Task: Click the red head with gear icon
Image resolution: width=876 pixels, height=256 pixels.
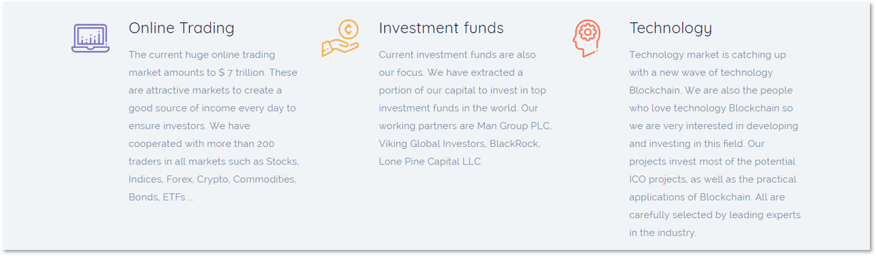Action: click(x=586, y=39)
